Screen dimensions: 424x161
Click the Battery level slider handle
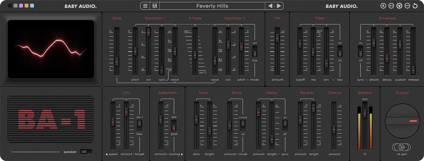click(x=365, y=113)
